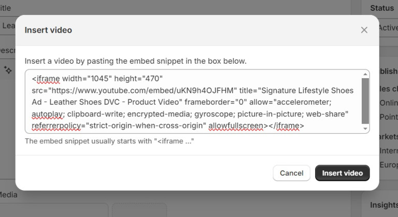Screen dimensions: 398x217
Task: Click the sparkle AI icon behind dialog
Action: pyautogui.click(x=8, y=70)
